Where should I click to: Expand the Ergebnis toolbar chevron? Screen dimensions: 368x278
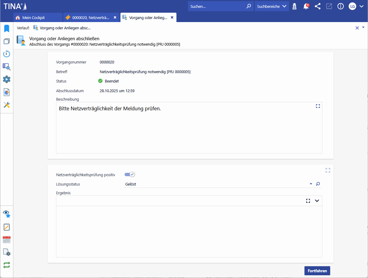pos(317,201)
